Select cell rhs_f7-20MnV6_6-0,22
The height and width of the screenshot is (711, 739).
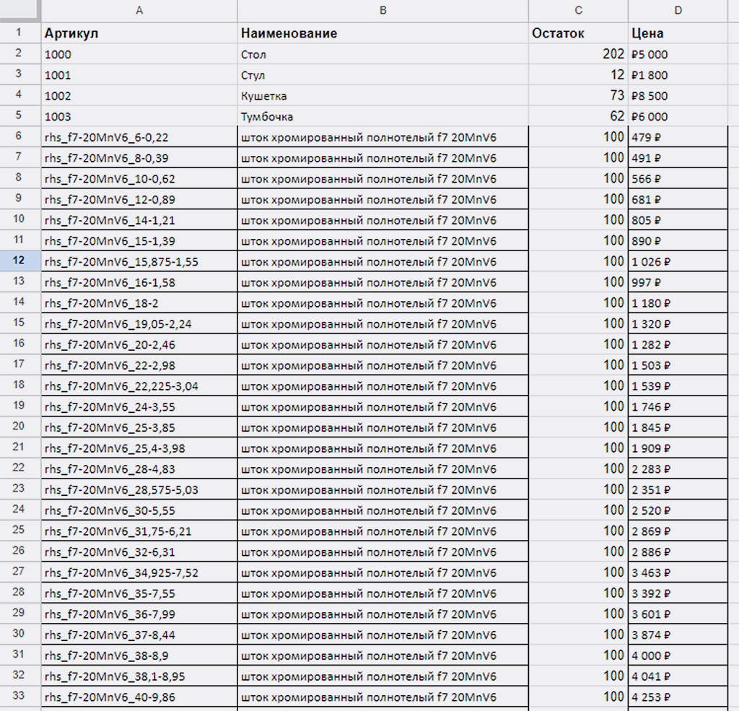(x=139, y=136)
